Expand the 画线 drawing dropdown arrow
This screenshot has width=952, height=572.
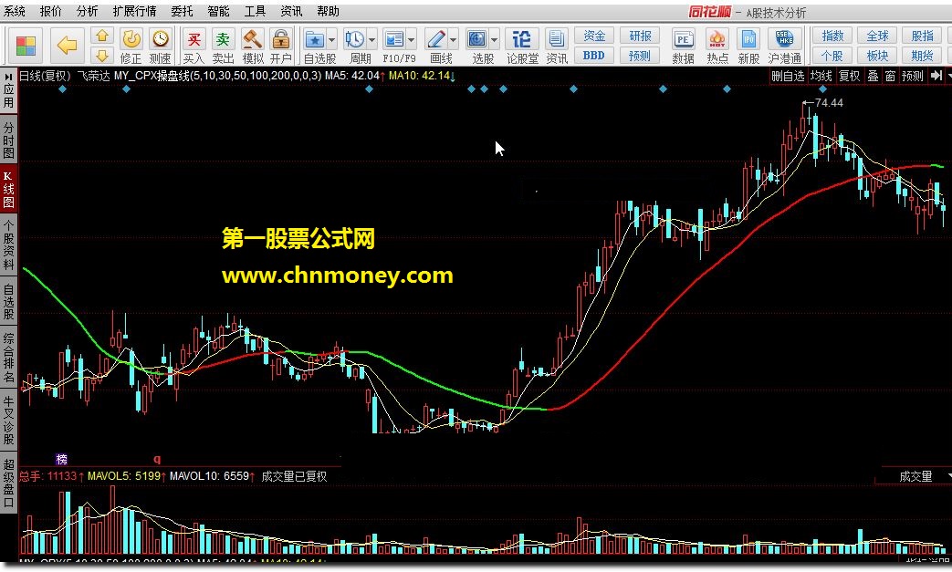coord(454,40)
